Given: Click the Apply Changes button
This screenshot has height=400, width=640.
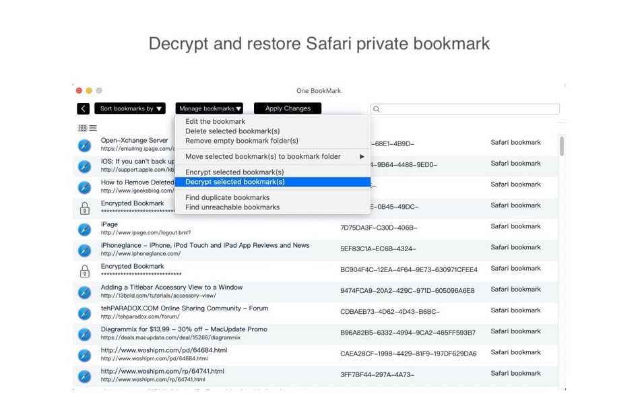Looking at the screenshot, I should pyautogui.click(x=288, y=108).
